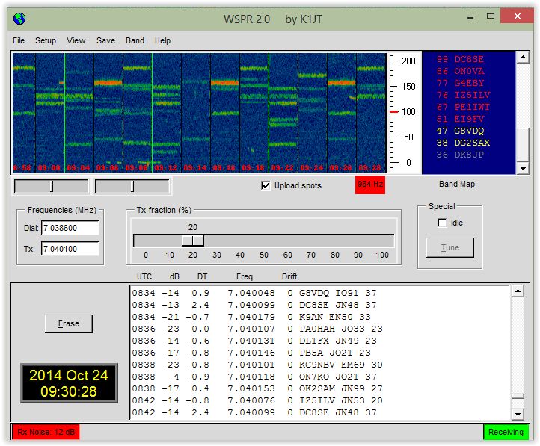Image resolution: width=540 pixels, height=446 pixels.
Task: Select DC8SE in the Band Map
Action: pyautogui.click(x=460, y=59)
